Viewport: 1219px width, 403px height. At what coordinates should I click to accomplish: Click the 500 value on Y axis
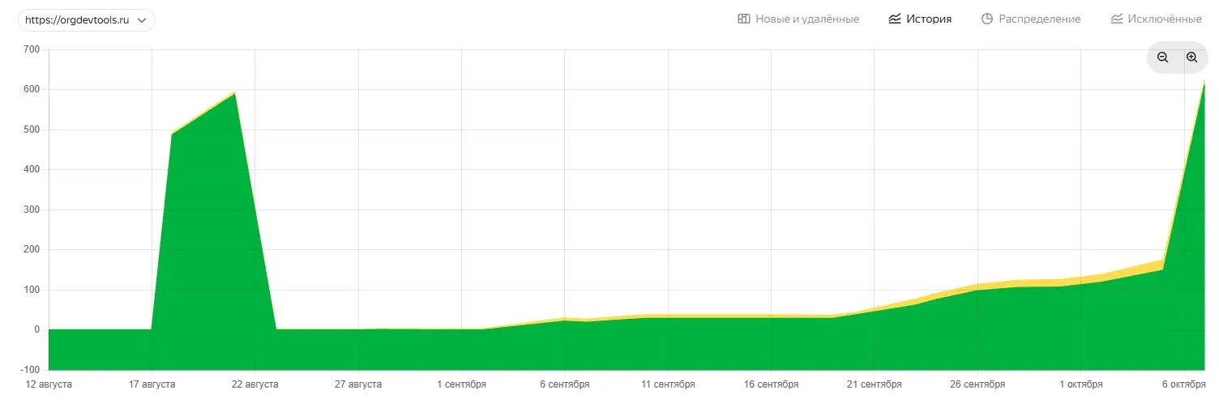[32, 129]
